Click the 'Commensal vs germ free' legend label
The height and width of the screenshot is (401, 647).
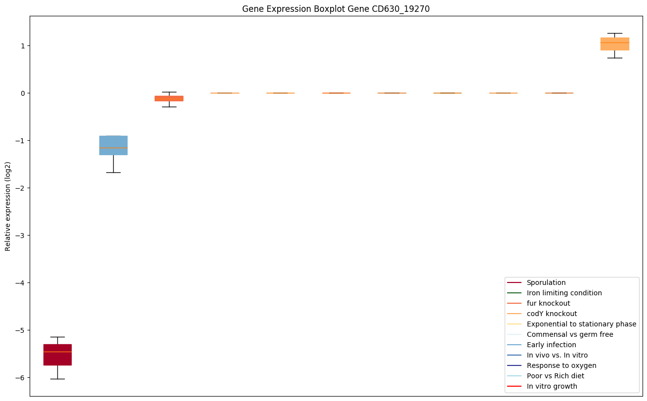tap(569, 334)
